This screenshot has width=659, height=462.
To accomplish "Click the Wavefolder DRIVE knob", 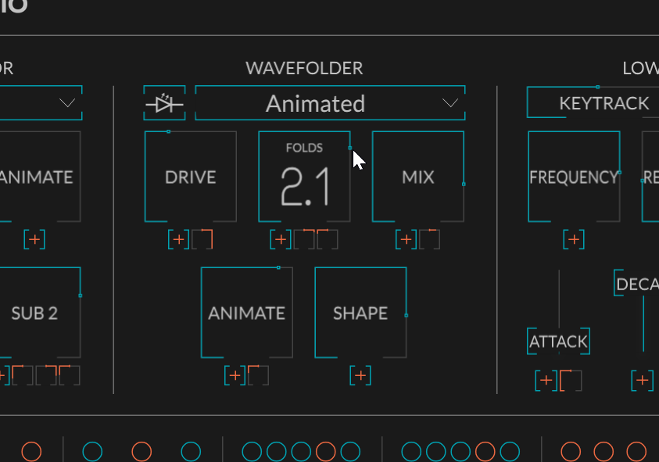I will pyautogui.click(x=191, y=177).
